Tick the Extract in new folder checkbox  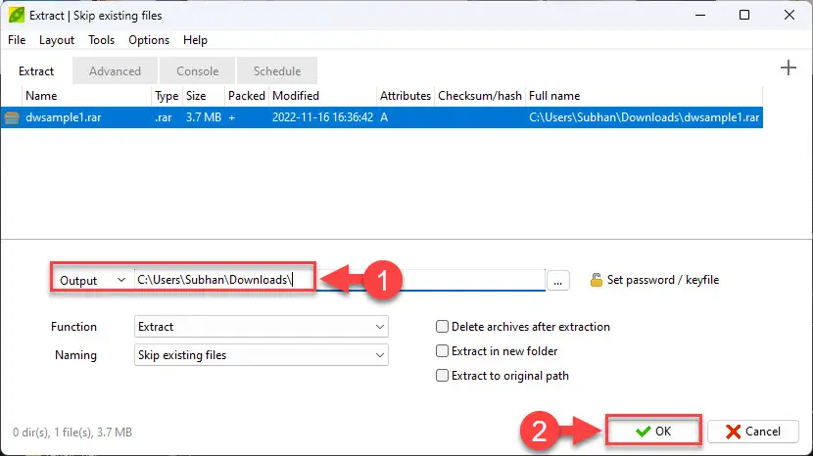pyautogui.click(x=442, y=351)
